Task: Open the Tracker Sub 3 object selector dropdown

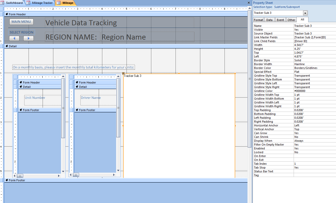Action: (305, 13)
